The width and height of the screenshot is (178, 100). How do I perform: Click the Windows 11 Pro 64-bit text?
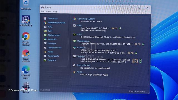click(92, 21)
